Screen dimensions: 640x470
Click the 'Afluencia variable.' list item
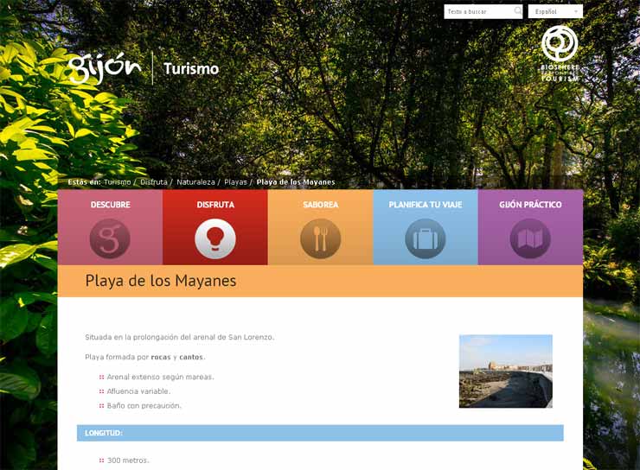[x=138, y=391]
